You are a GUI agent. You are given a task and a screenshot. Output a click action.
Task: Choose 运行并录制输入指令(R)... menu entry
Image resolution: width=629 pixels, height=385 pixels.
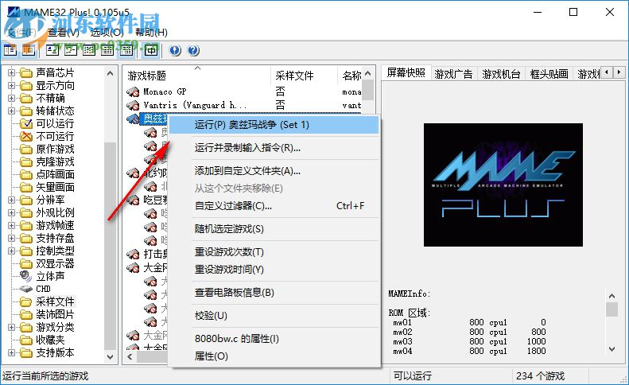[x=274, y=148]
